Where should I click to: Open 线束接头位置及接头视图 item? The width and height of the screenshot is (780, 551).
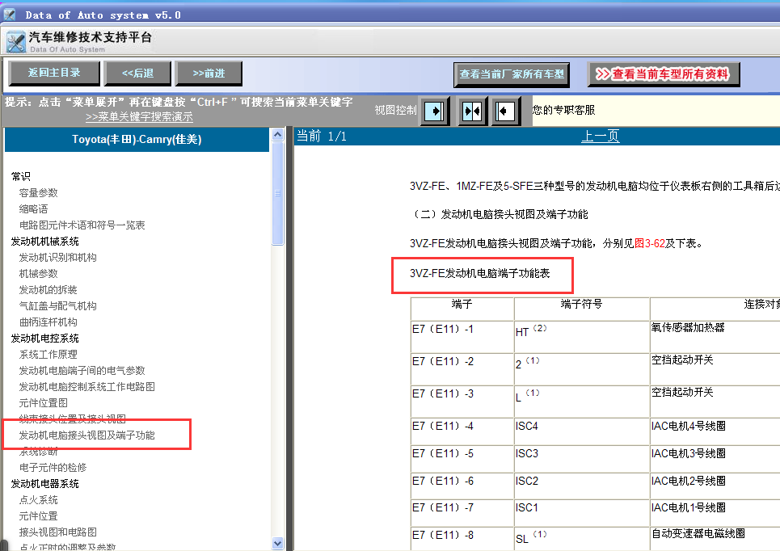coord(72,419)
